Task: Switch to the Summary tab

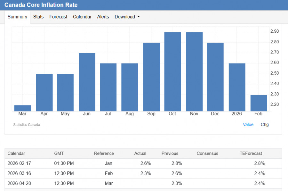Action: coord(17,17)
